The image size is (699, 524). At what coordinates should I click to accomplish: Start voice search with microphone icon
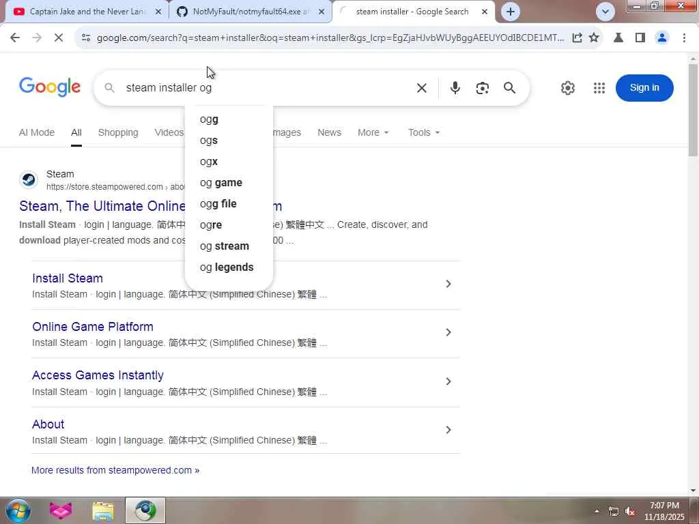click(x=455, y=88)
